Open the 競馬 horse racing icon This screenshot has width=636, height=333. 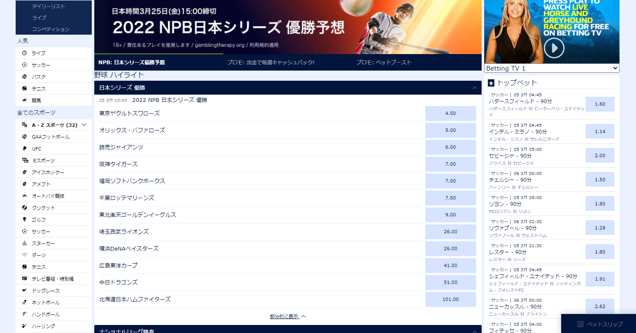[x=24, y=101]
